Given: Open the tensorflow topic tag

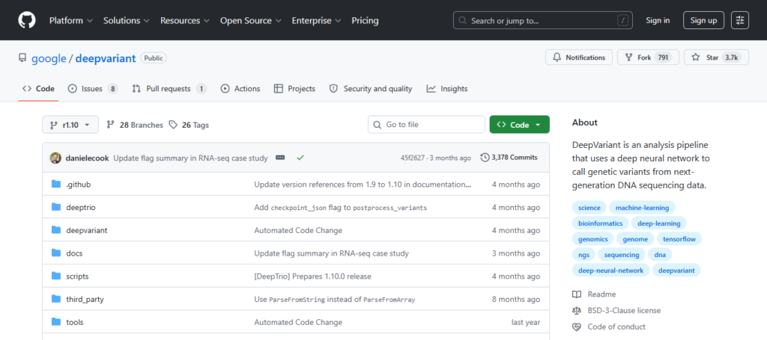Looking at the screenshot, I should pyautogui.click(x=679, y=239).
